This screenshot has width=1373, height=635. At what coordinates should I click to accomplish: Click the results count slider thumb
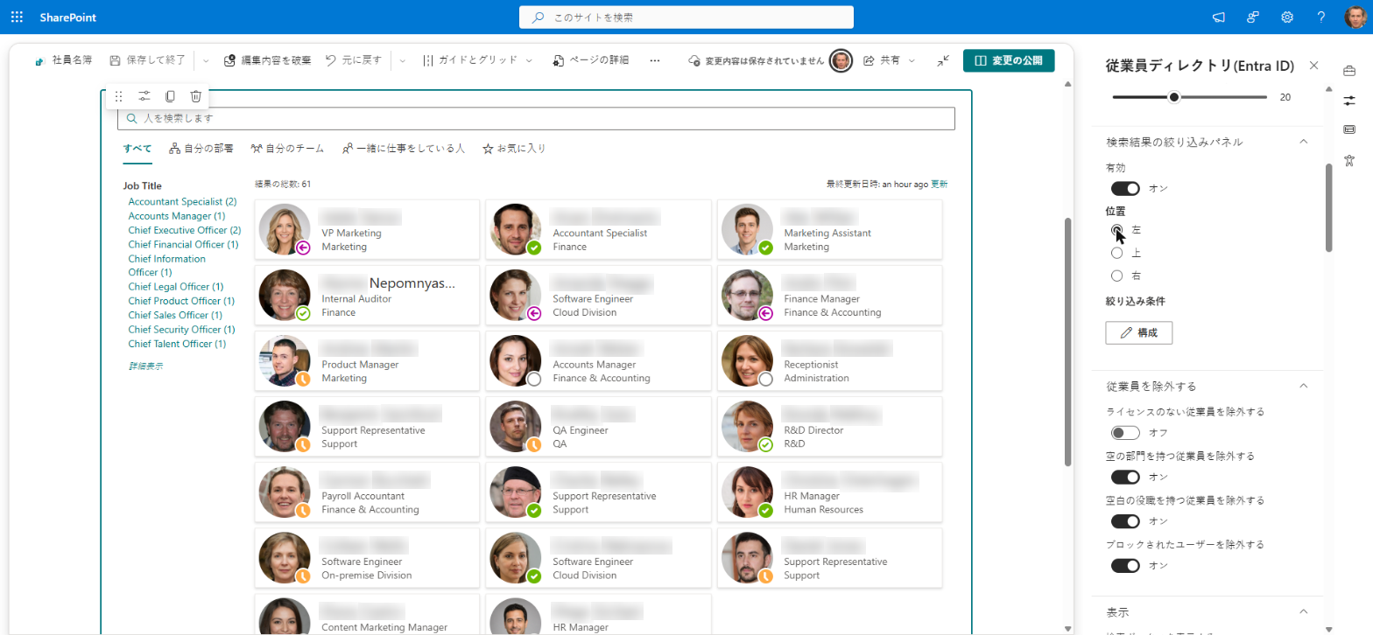(x=1174, y=97)
